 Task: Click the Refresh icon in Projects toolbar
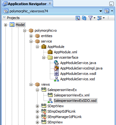coord(84,18)
